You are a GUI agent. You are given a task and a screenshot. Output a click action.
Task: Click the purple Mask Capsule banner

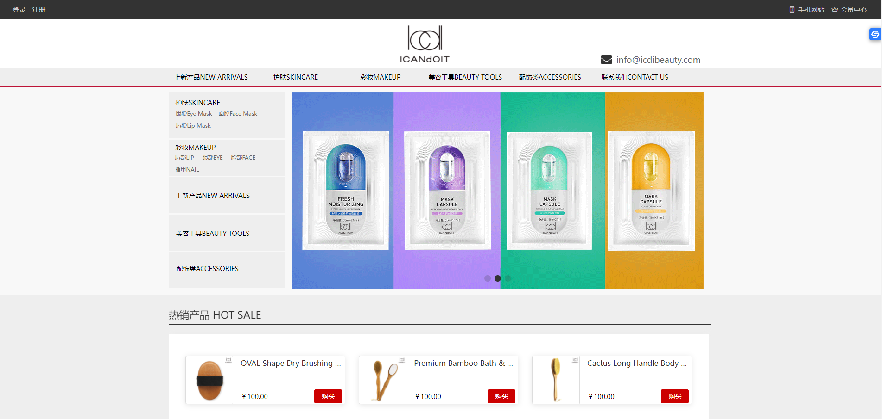click(447, 191)
